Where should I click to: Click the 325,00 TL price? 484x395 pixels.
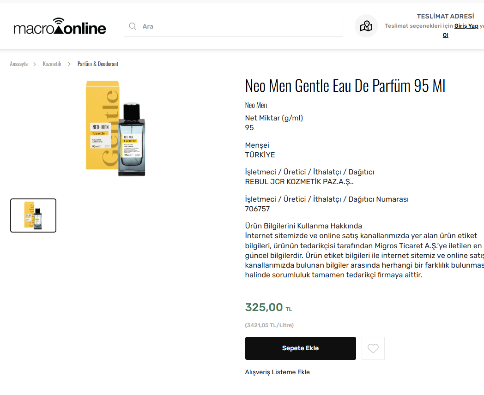[268, 307]
